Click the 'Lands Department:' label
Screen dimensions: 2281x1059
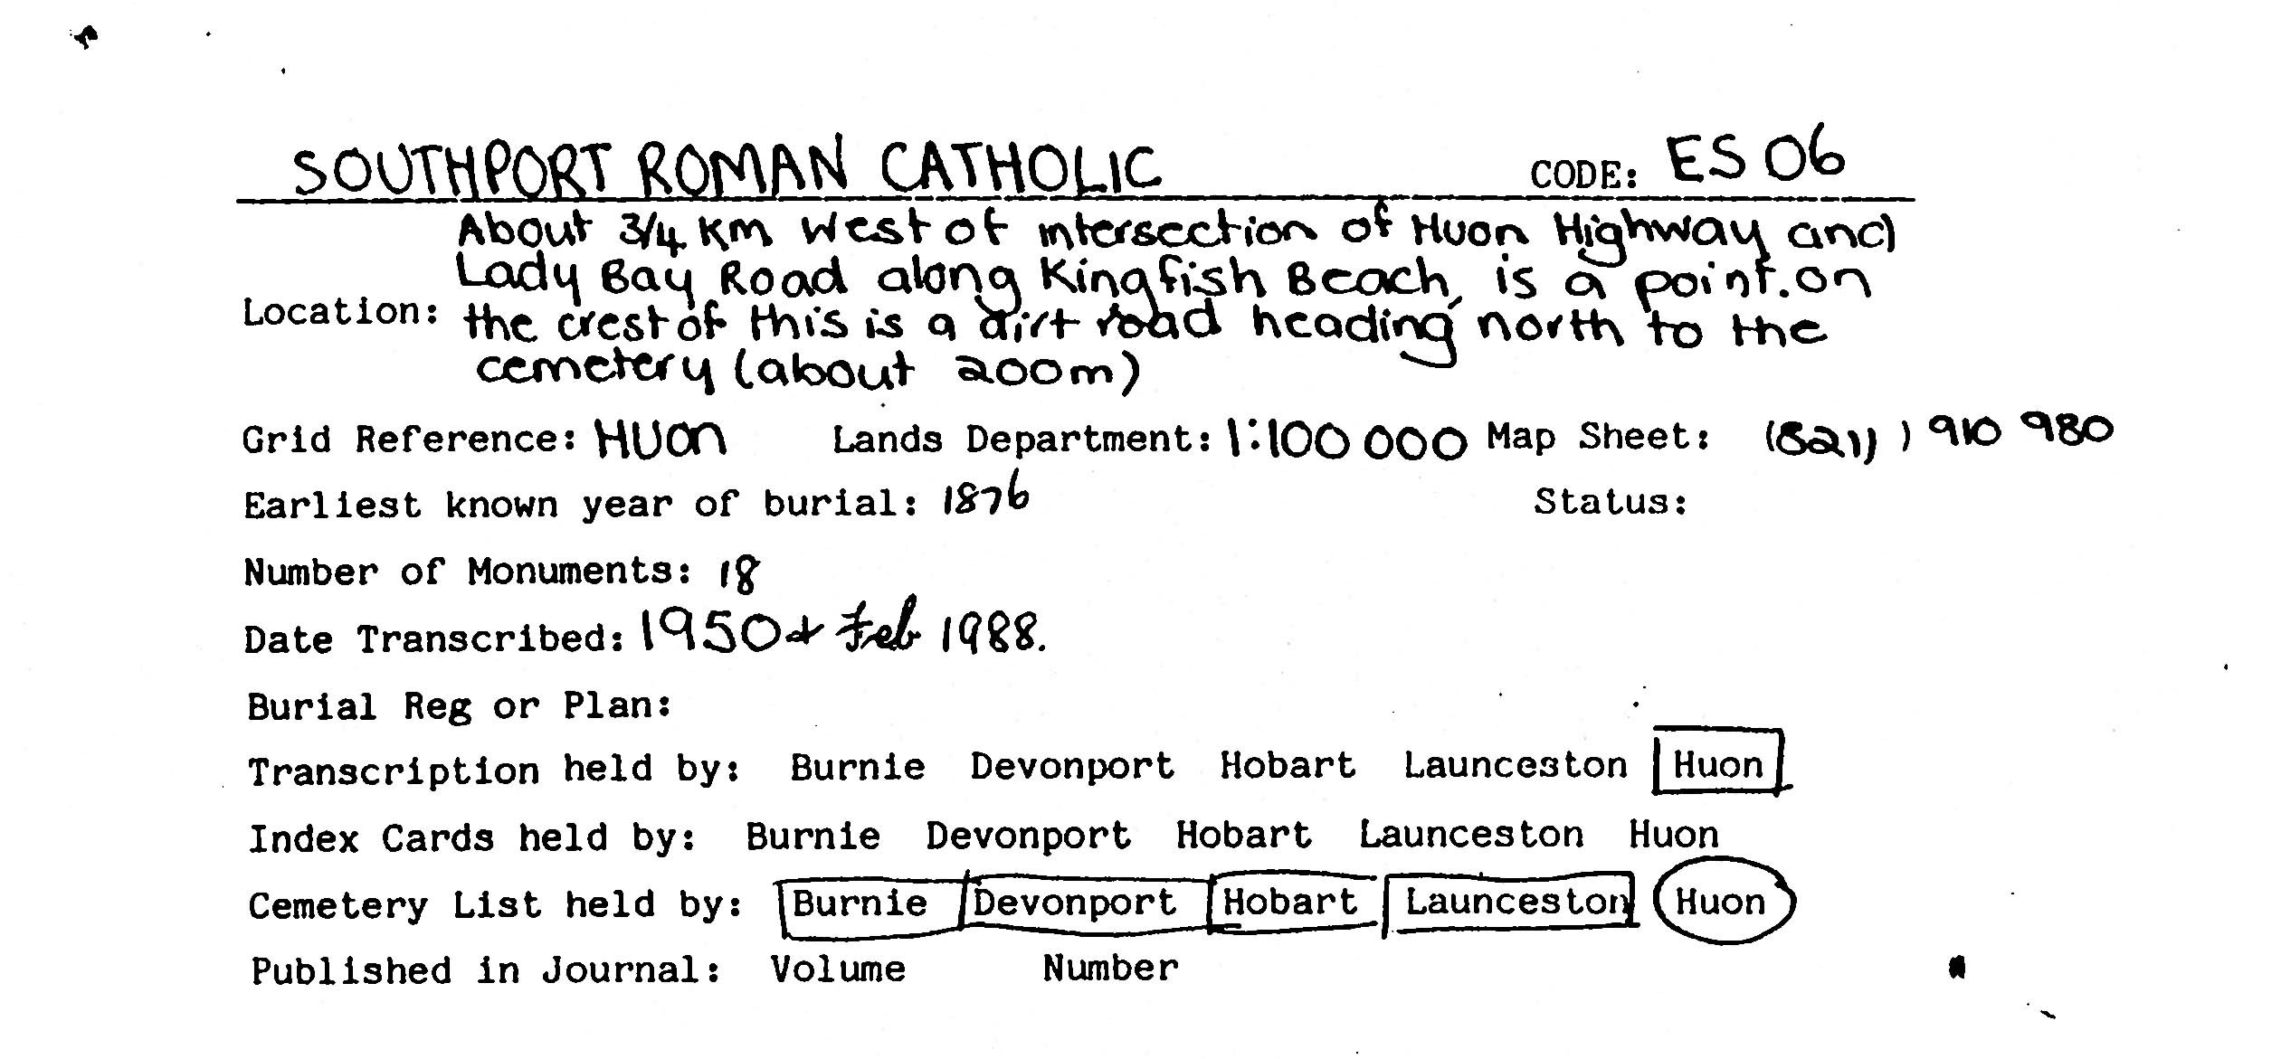click(x=1022, y=440)
